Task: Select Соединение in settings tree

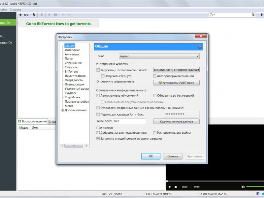Action: tap(73, 63)
